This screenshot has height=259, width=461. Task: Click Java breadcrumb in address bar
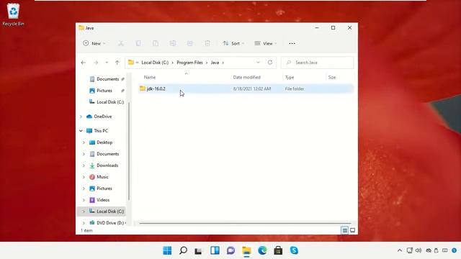click(x=215, y=63)
